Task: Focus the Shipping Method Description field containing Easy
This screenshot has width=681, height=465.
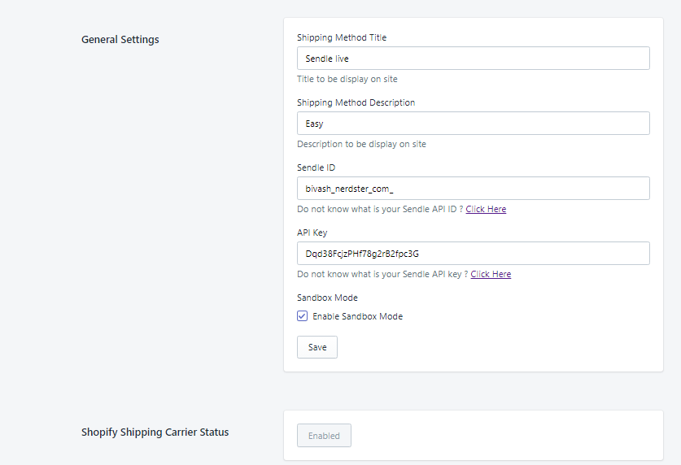Action: (x=473, y=124)
